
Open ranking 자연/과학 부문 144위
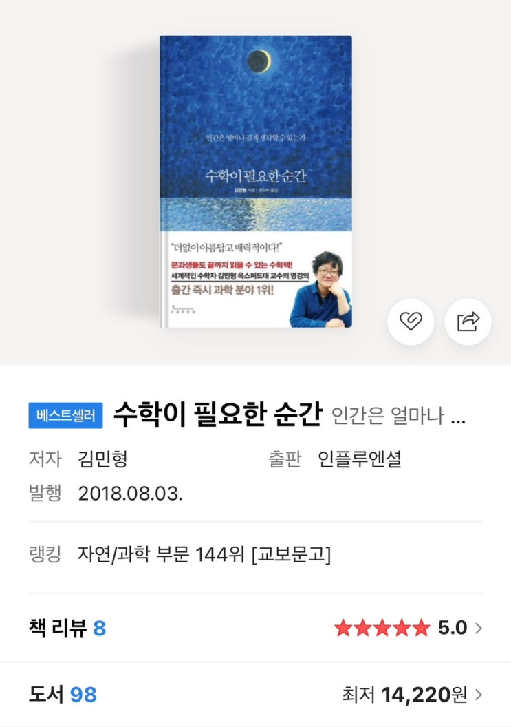click(204, 554)
